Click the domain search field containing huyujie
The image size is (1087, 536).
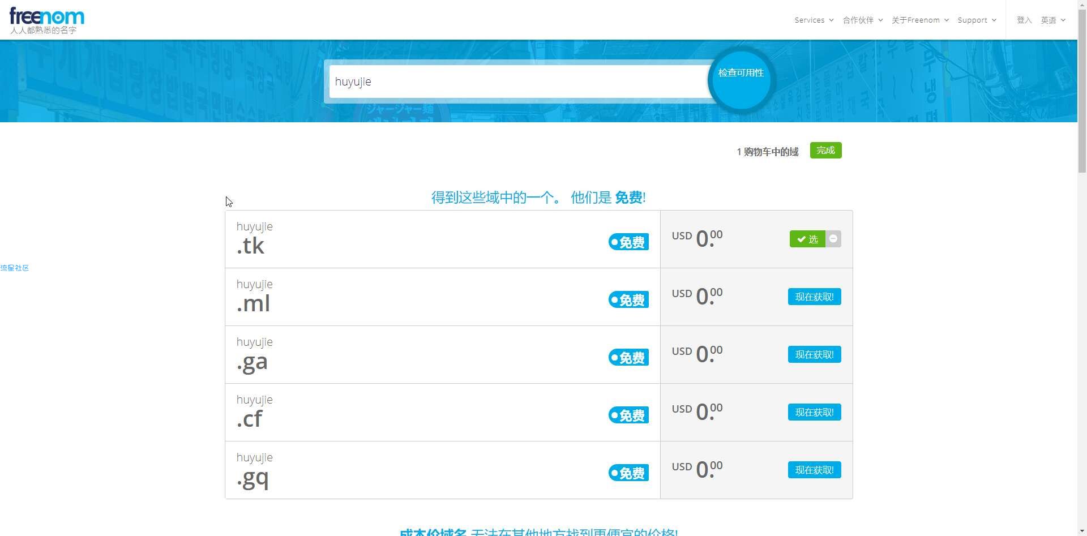pyautogui.click(x=518, y=82)
